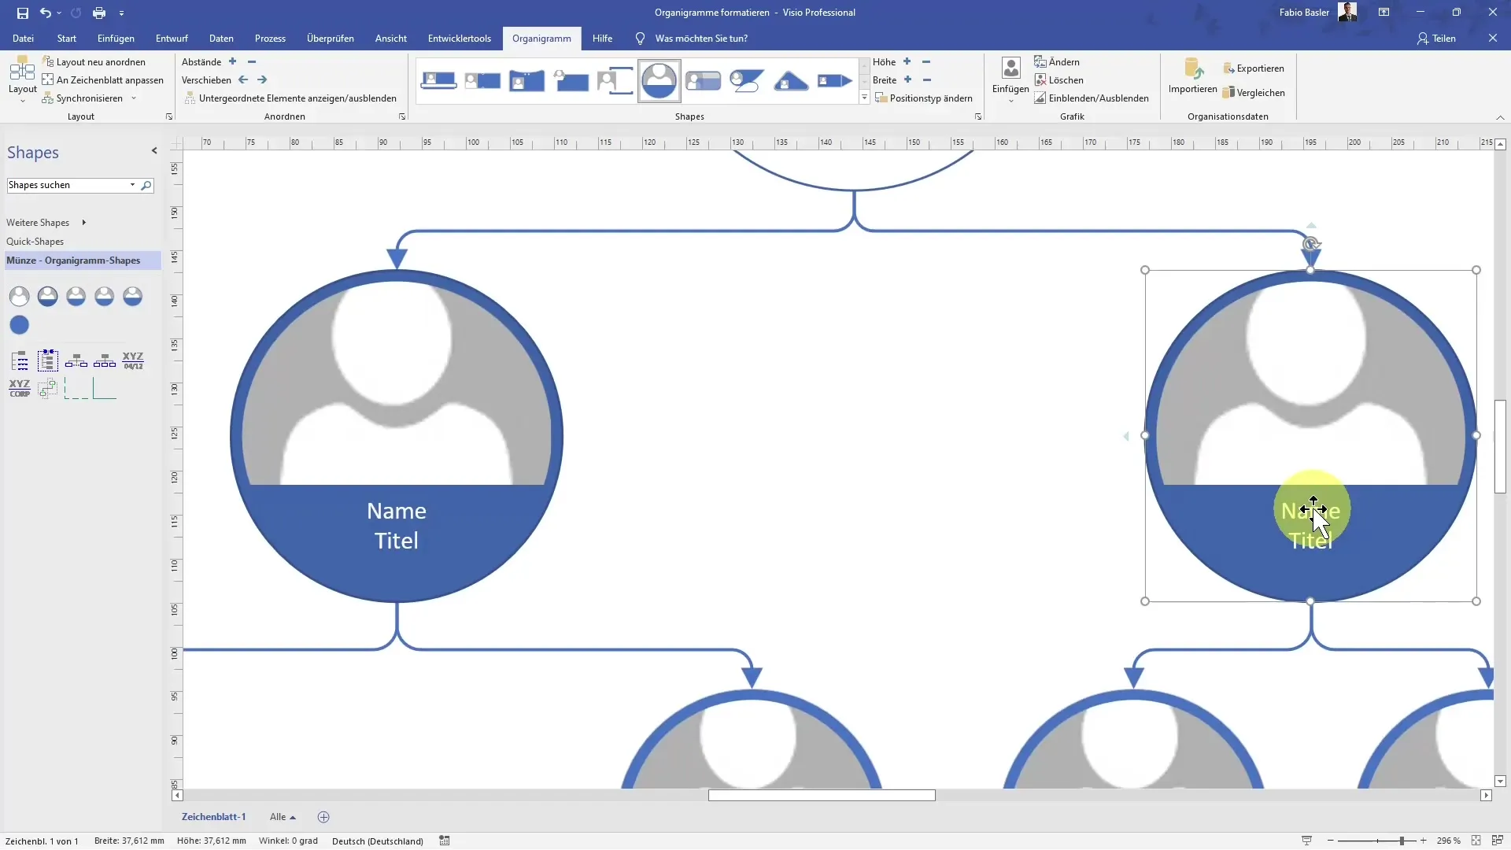Pick the three positions stencil shape
Screen dimensions: 1511x850
coord(105,361)
